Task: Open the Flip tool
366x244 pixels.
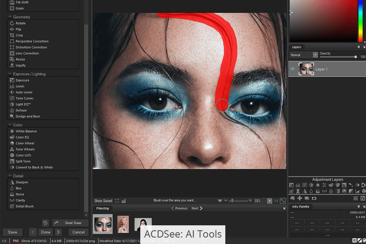Action: (x=16, y=29)
